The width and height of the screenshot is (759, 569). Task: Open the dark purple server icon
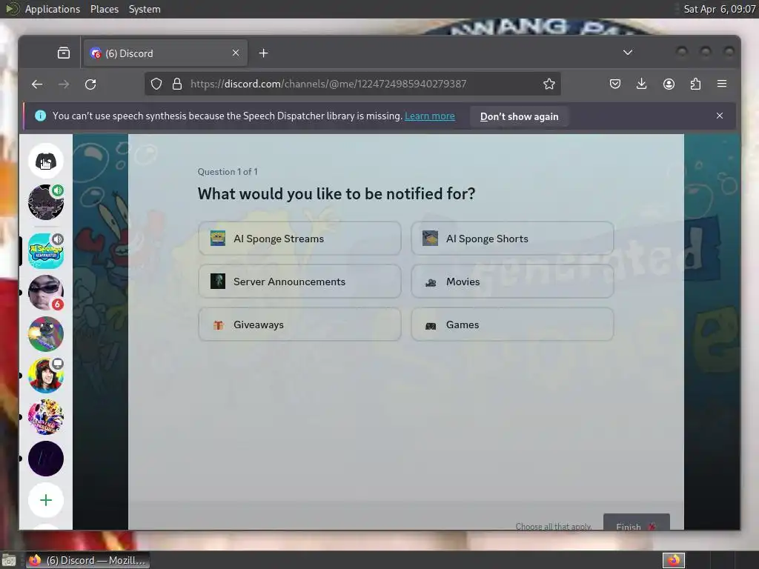tap(45, 459)
